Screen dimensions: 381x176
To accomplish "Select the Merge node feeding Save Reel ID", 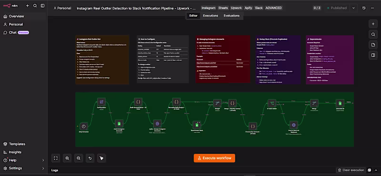I will 314,103.
